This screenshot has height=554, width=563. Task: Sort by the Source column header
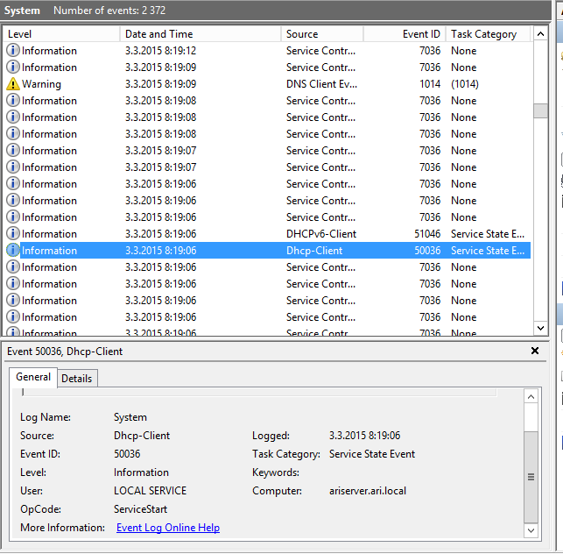pos(322,34)
